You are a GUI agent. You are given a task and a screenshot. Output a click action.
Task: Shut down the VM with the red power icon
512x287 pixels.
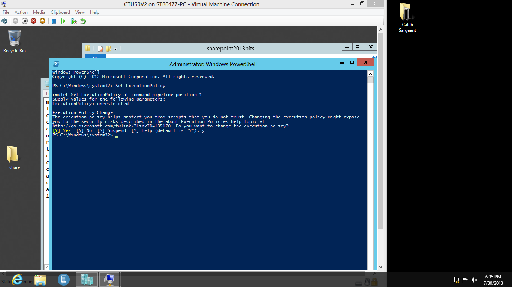[x=33, y=21]
